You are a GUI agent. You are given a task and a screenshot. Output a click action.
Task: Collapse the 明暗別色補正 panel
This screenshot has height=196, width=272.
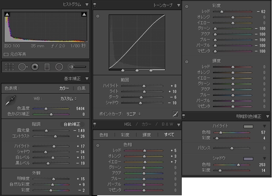click(268, 117)
